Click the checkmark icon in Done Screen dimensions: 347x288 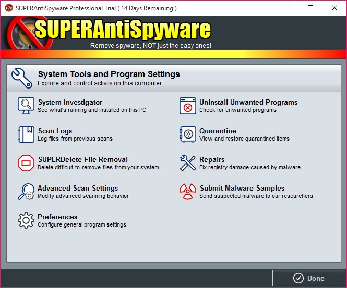pyautogui.click(x=298, y=278)
